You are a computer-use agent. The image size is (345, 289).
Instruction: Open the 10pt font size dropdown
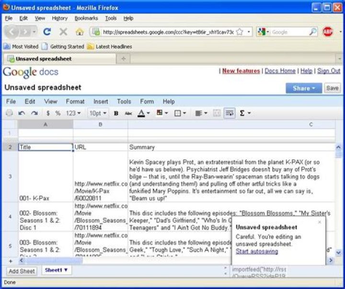pyautogui.click(x=98, y=113)
